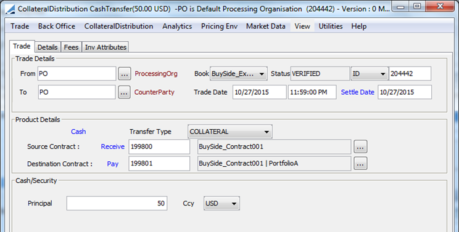Image resolution: width=459 pixels, height=232 pixels.
Task: Switch to the Trade tab
Action: coord(22,46)
